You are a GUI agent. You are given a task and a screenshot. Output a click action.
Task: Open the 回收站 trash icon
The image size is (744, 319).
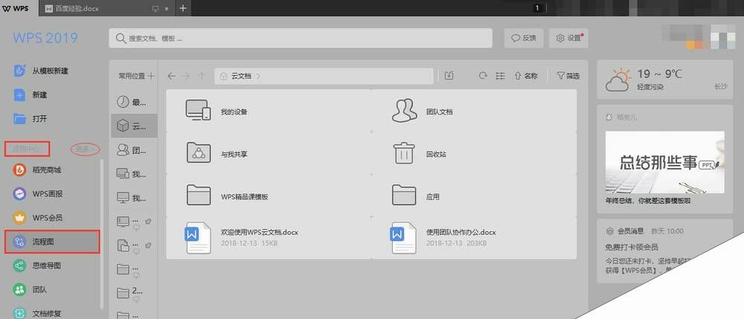pos(404,152)
